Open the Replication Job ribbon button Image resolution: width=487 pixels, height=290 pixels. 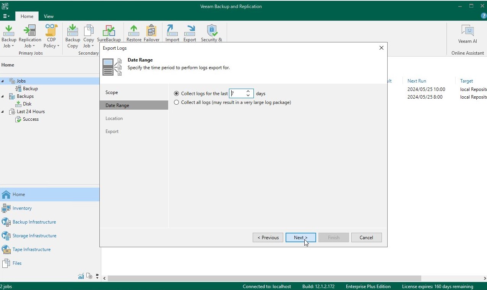point(30,36)
